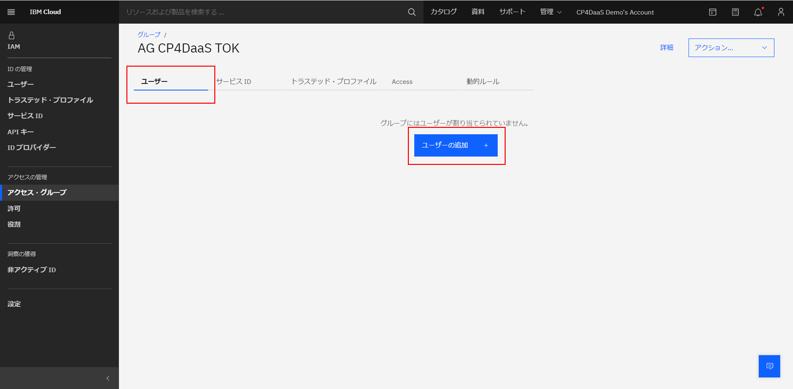Expand the アクション... dropdown
This screenshot has width=793, height=389.
[731, 48]
